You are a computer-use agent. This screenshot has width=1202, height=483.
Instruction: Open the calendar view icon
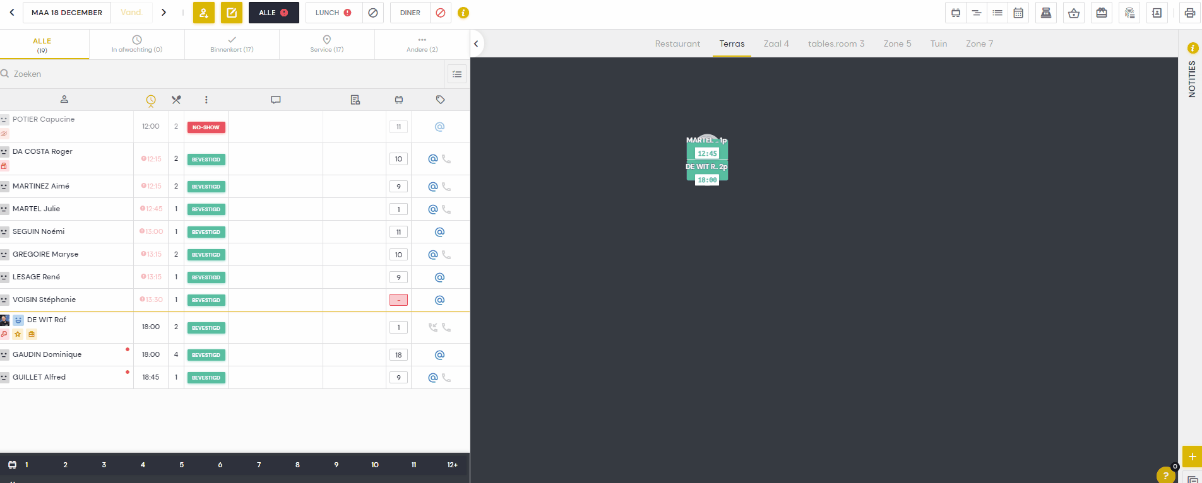pos(1018,13)
